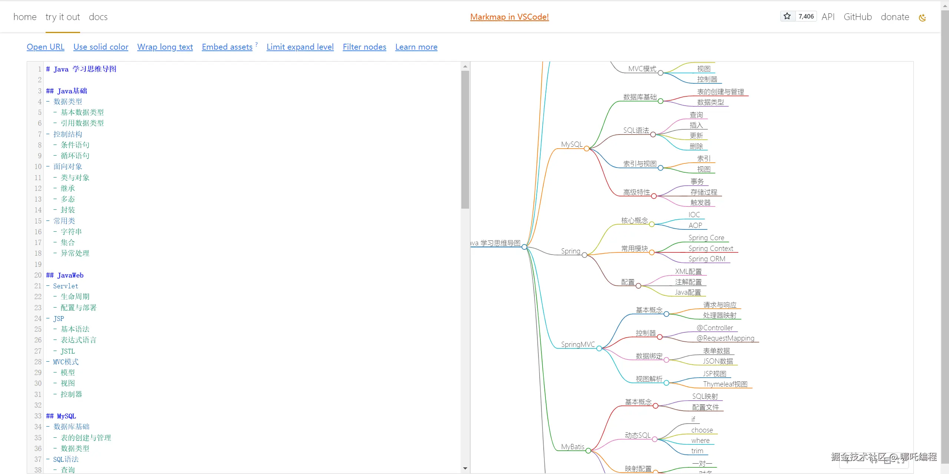Click the question mark beside Embed assets
949x474 pixels.
(x=256, y=44)
